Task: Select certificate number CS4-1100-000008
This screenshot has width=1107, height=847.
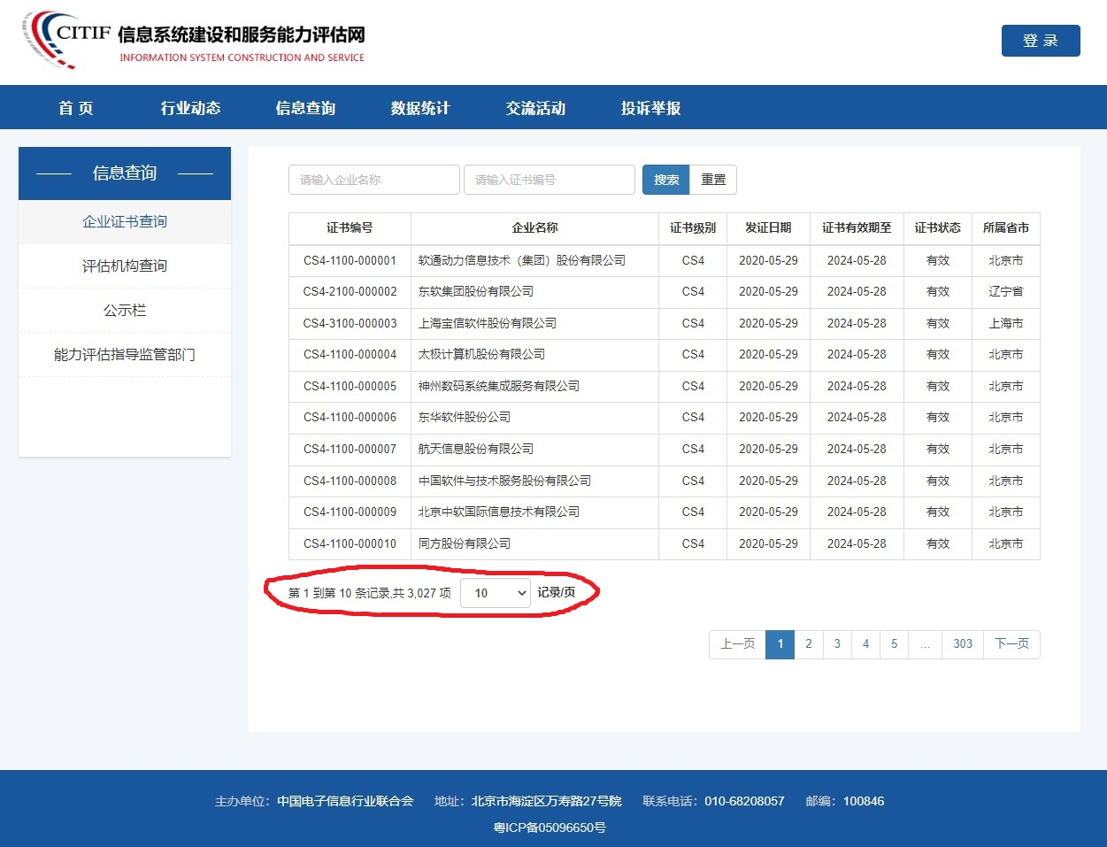Action: click(x=350, y=481)
